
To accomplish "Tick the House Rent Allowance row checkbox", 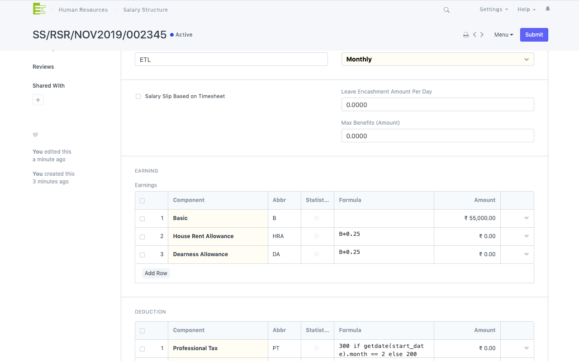I will [x=142, y=237].
